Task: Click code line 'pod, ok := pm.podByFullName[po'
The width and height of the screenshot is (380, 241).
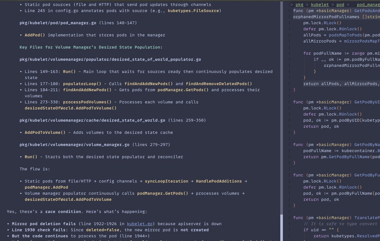Action: pyautogui.click(x=342, y=193)
